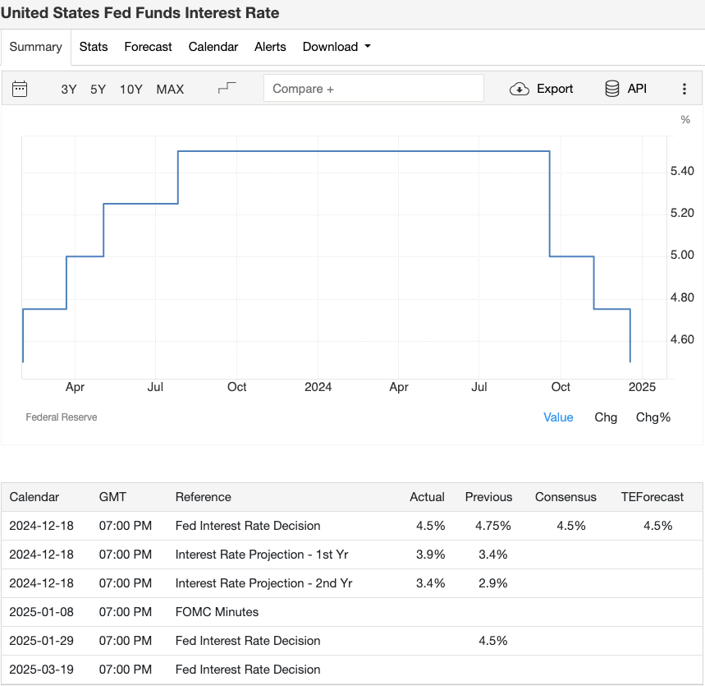705x686 pixels.
Task: Open the date range calendar picker icon
Action: 19,88
